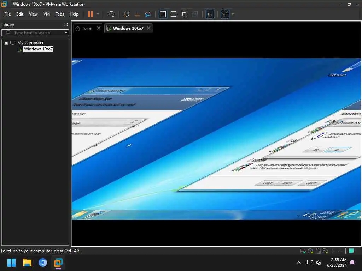Screen dimensions: 362x271
Task: Open File Explorer from the taskbar
Action: (x=27, y=263)
